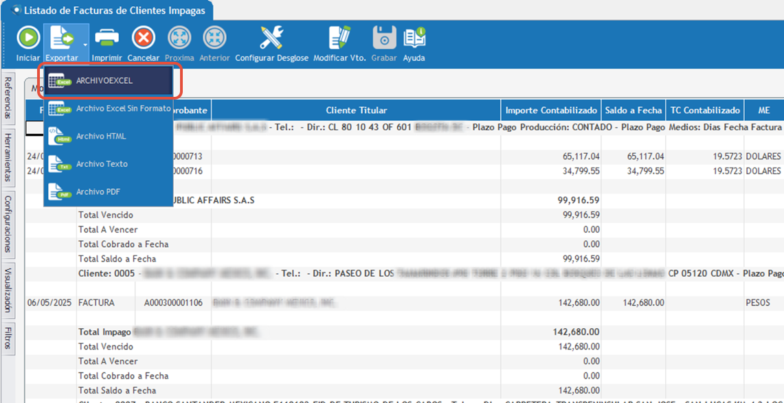Select the PESOS currency cell

click(764, 303)
